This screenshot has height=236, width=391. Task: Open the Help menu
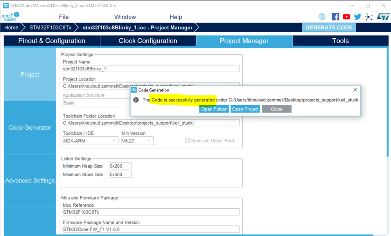[176, 17]
